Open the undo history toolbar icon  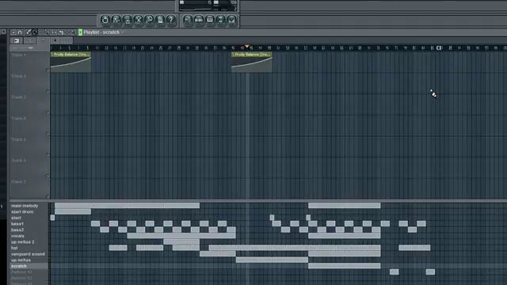105,20
